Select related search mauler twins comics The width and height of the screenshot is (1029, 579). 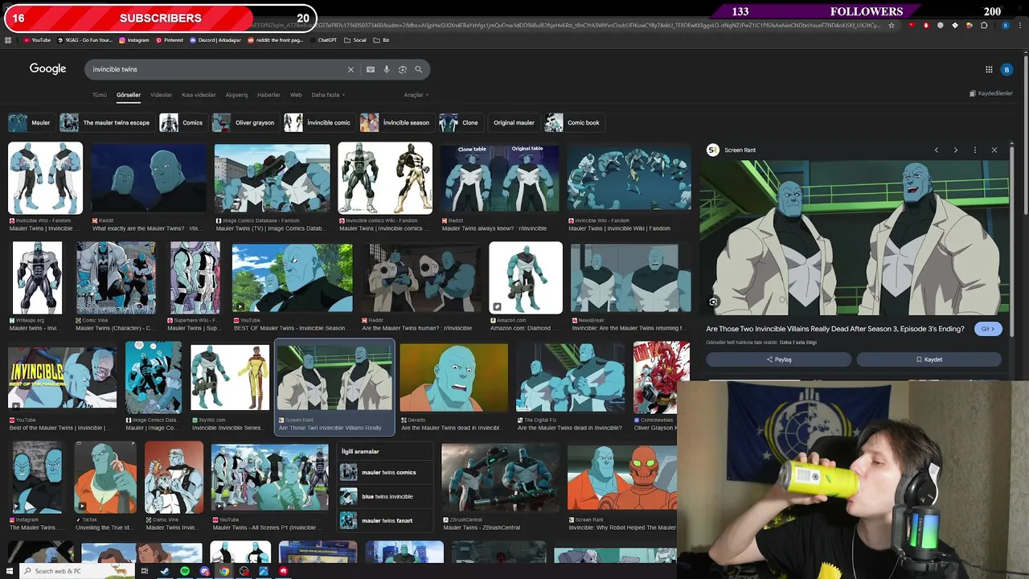point(384,473)
